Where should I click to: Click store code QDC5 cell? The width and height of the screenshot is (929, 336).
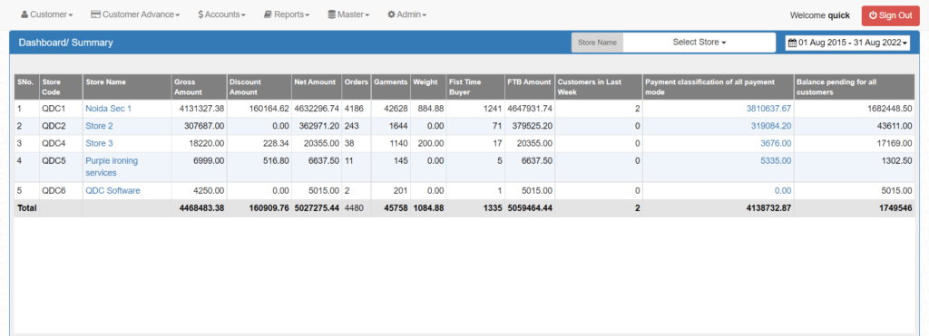click(x=61, y=167)
